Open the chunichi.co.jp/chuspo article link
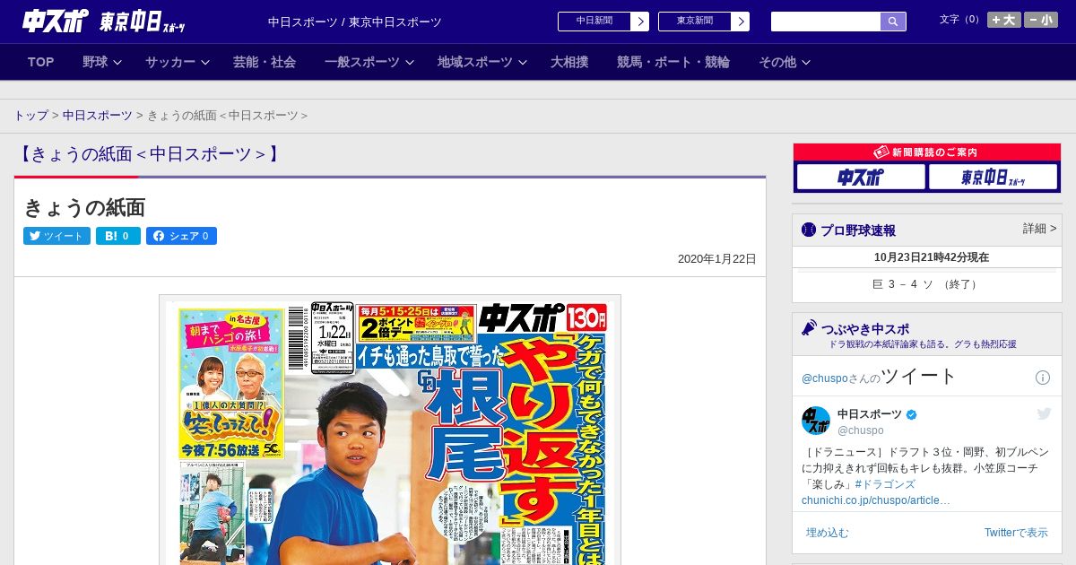The height and width of the screenshot is (565, 1076). 876,500
